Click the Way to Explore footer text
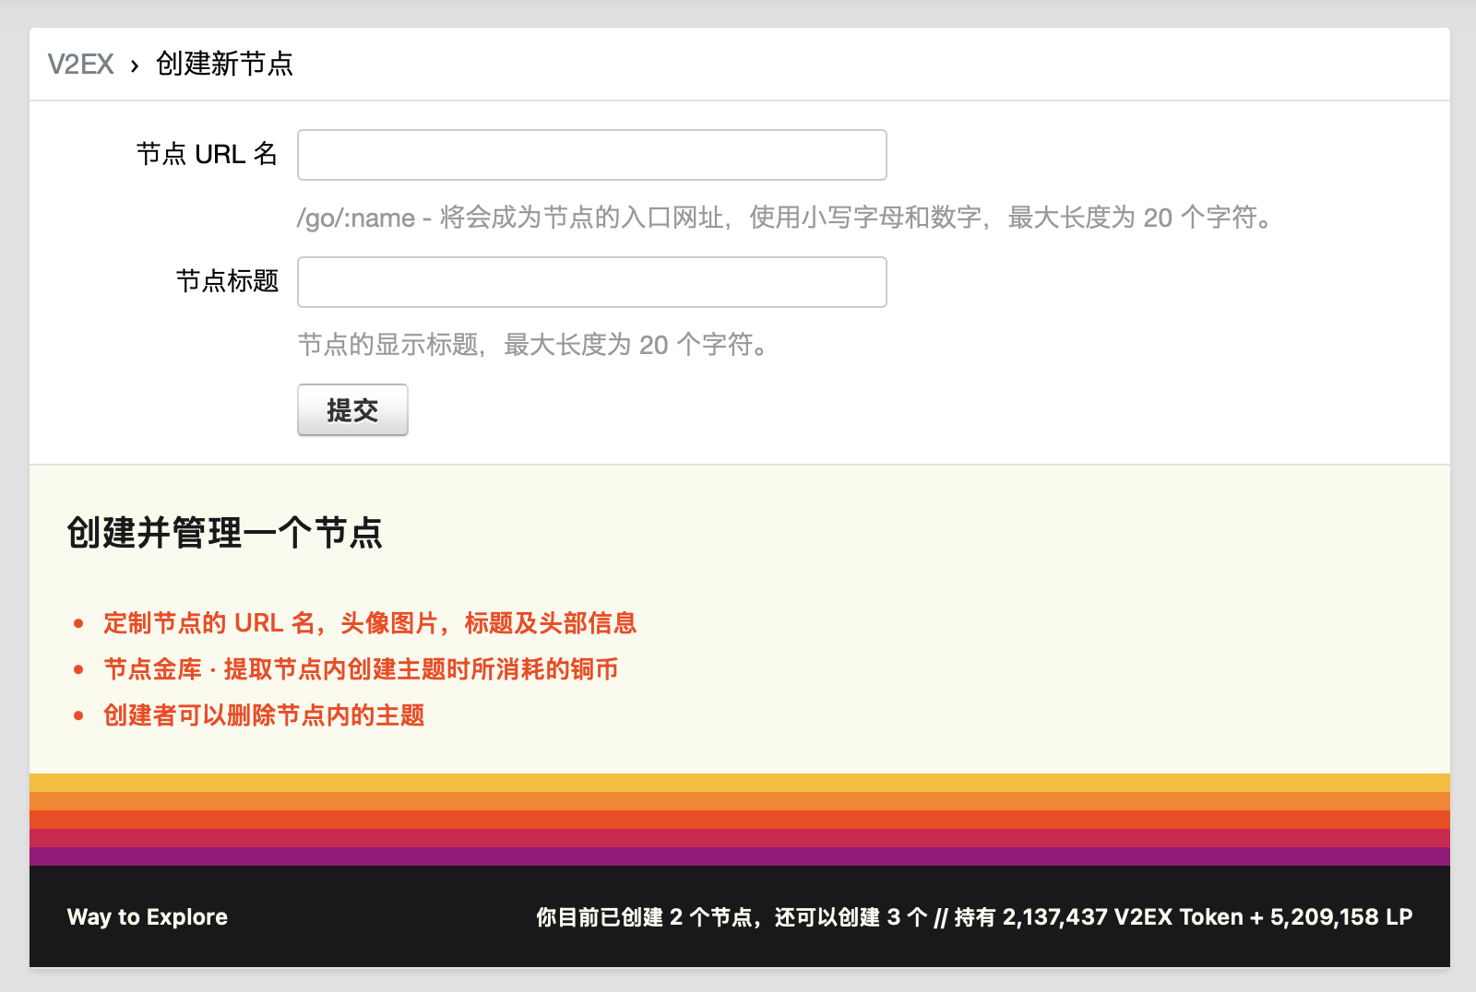Viewport: 1476px width, 992px height. tap(148, 917)
